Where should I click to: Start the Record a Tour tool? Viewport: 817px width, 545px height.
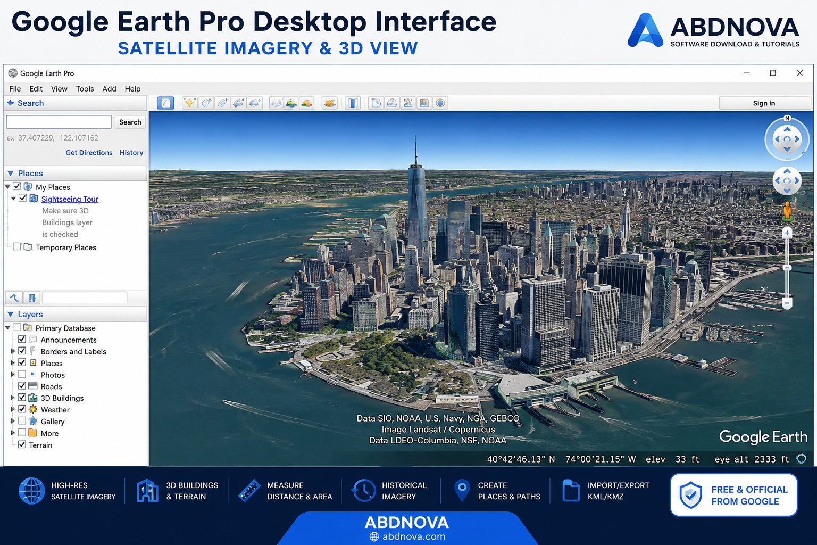tap(255, 103)
